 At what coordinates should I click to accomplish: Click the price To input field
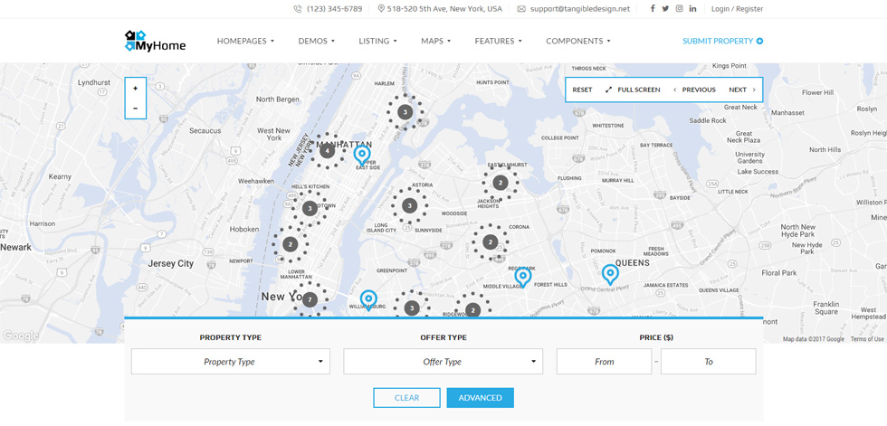pos(708,362)
